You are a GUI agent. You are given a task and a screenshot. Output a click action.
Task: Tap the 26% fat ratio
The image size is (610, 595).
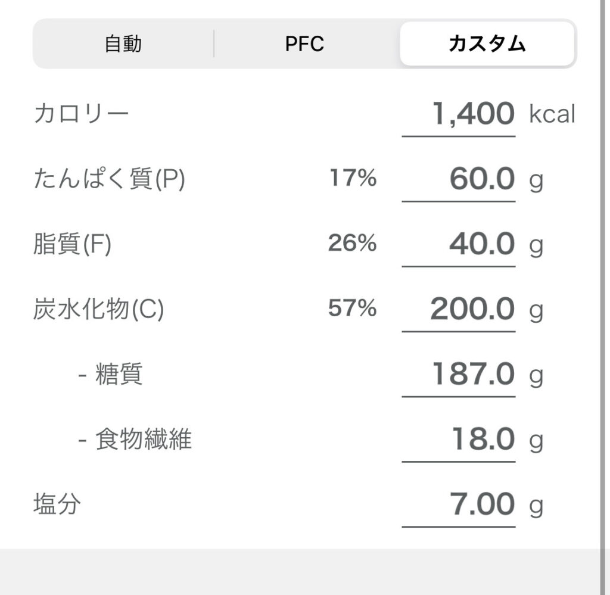[x=352, y=243]
